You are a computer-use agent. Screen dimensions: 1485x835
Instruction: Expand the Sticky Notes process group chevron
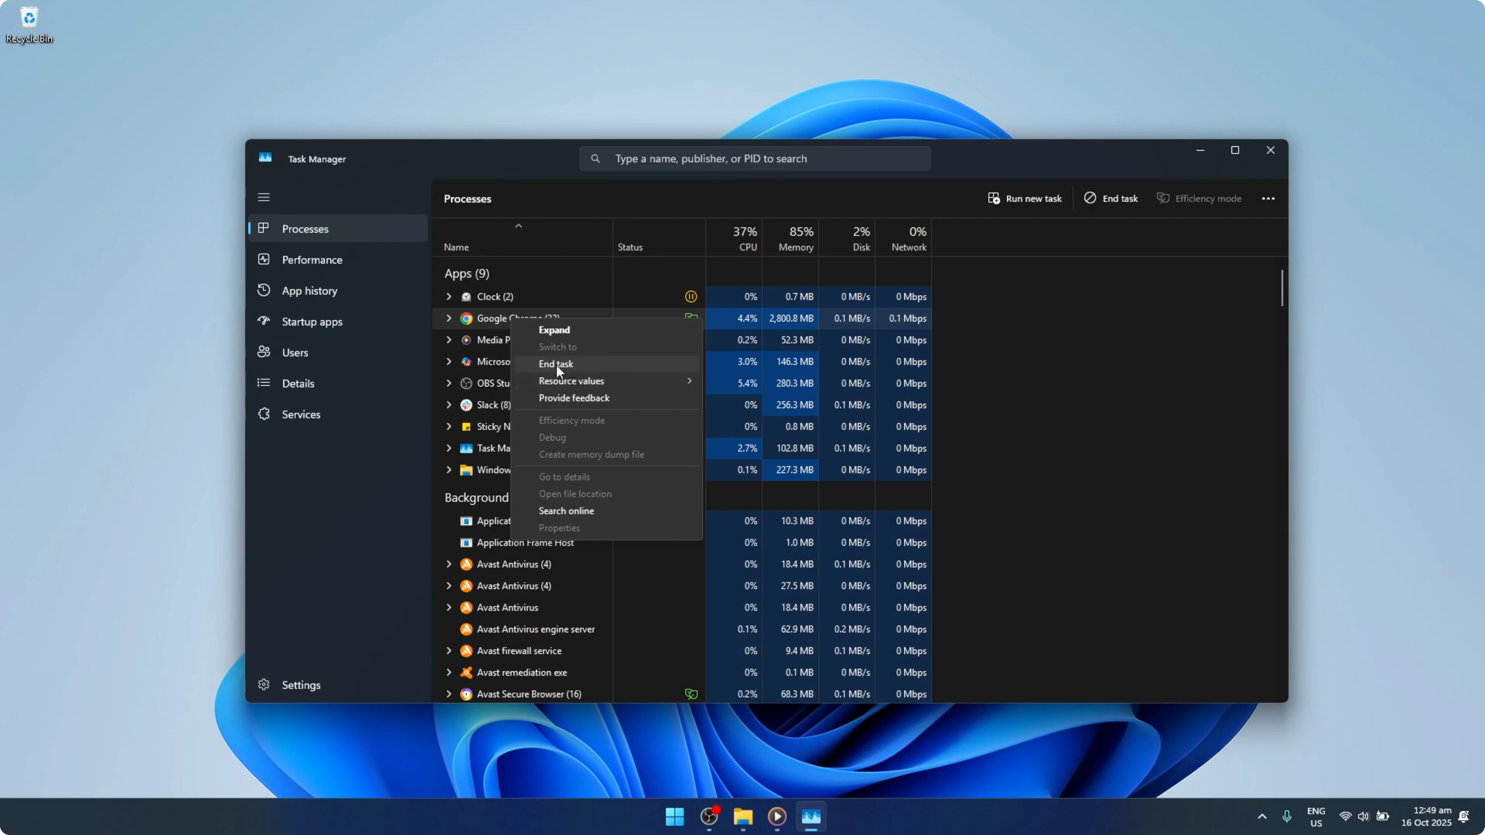pyautogui.click(x=448, y=427)
